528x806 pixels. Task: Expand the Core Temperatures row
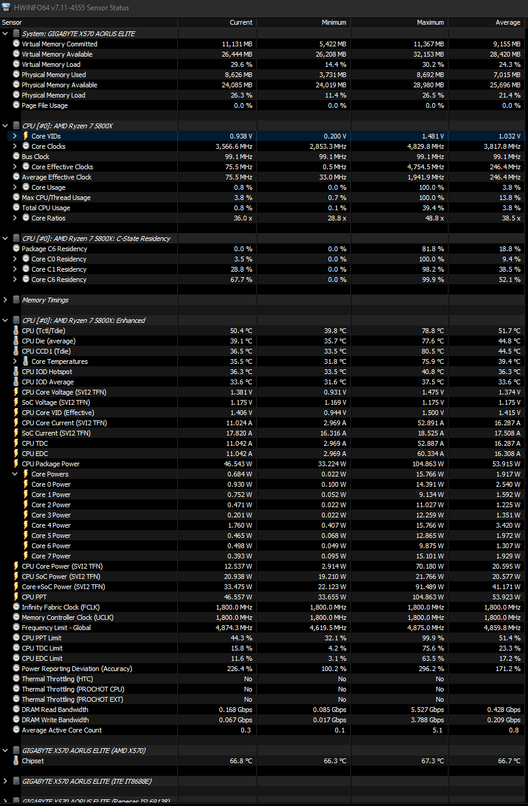[x=15, y=361]
